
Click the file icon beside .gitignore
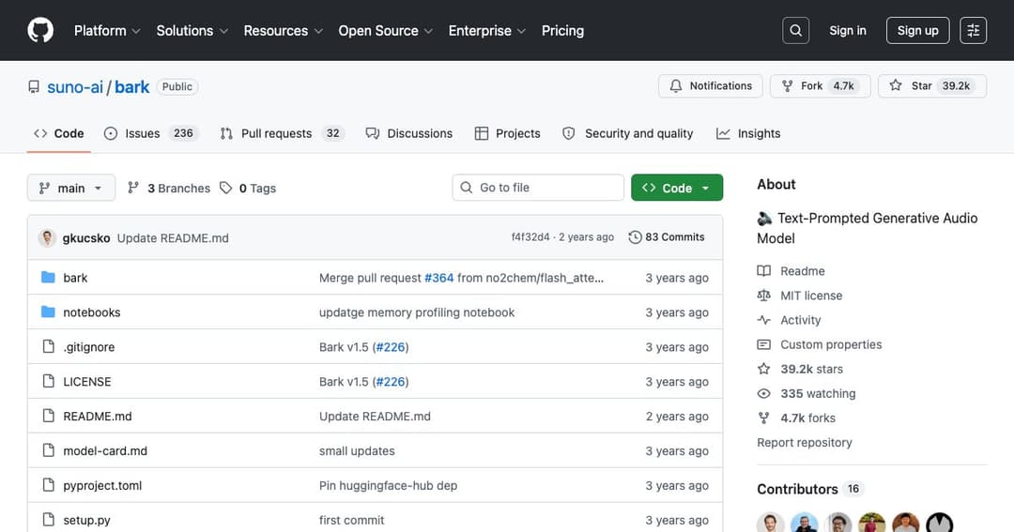pos(49,346)
